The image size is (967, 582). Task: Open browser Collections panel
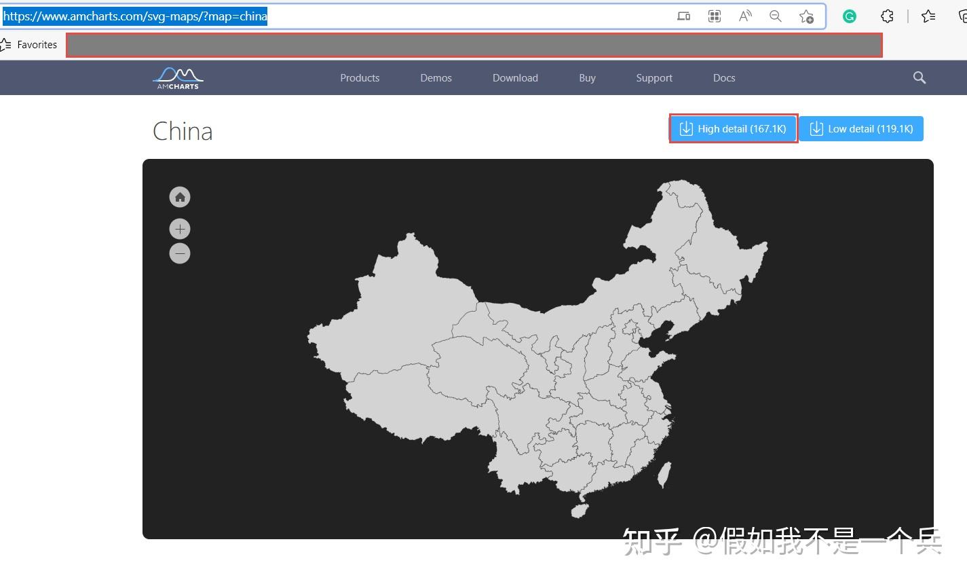pos(964,16)
